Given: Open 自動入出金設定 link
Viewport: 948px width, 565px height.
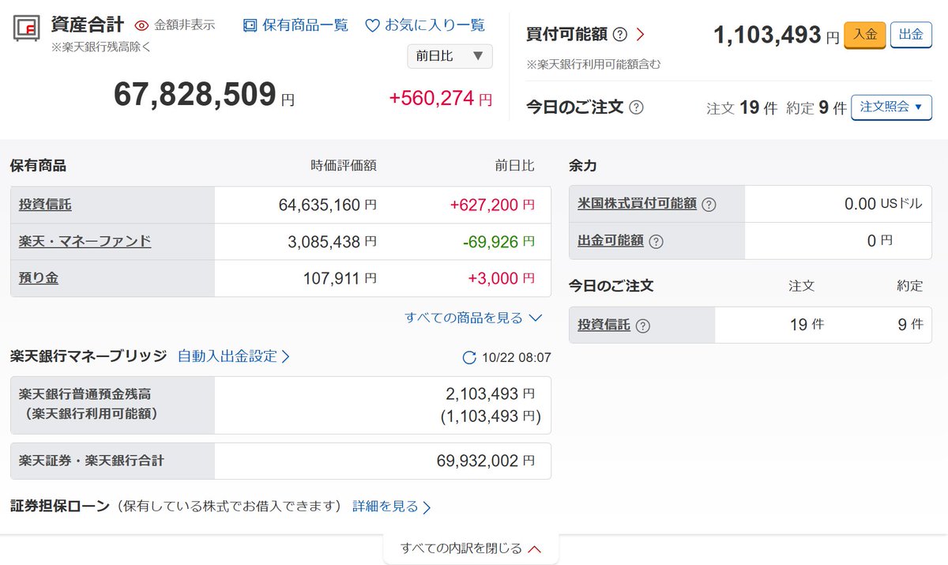Looking at the screenshot, I should click(x=234, y=356).
